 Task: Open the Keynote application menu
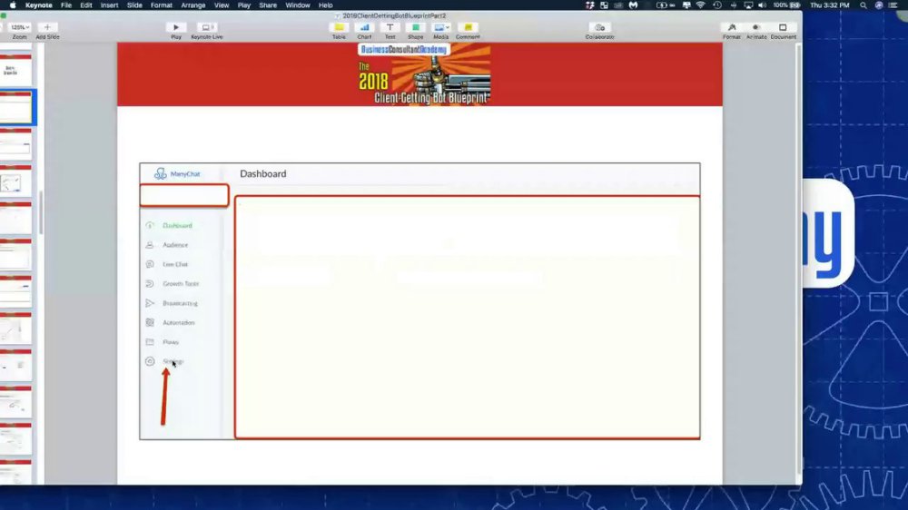[39, 5]
